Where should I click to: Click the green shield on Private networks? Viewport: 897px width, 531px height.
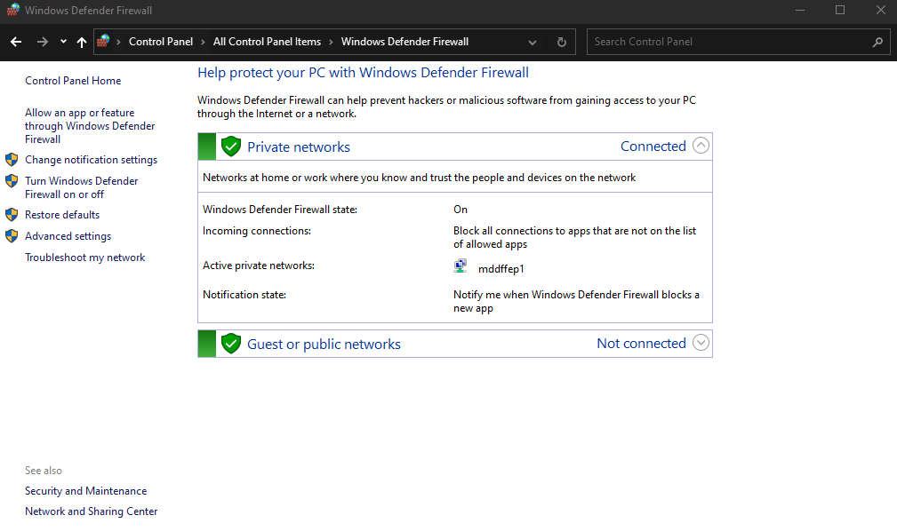pyautogui.click(x=231, y=147)
